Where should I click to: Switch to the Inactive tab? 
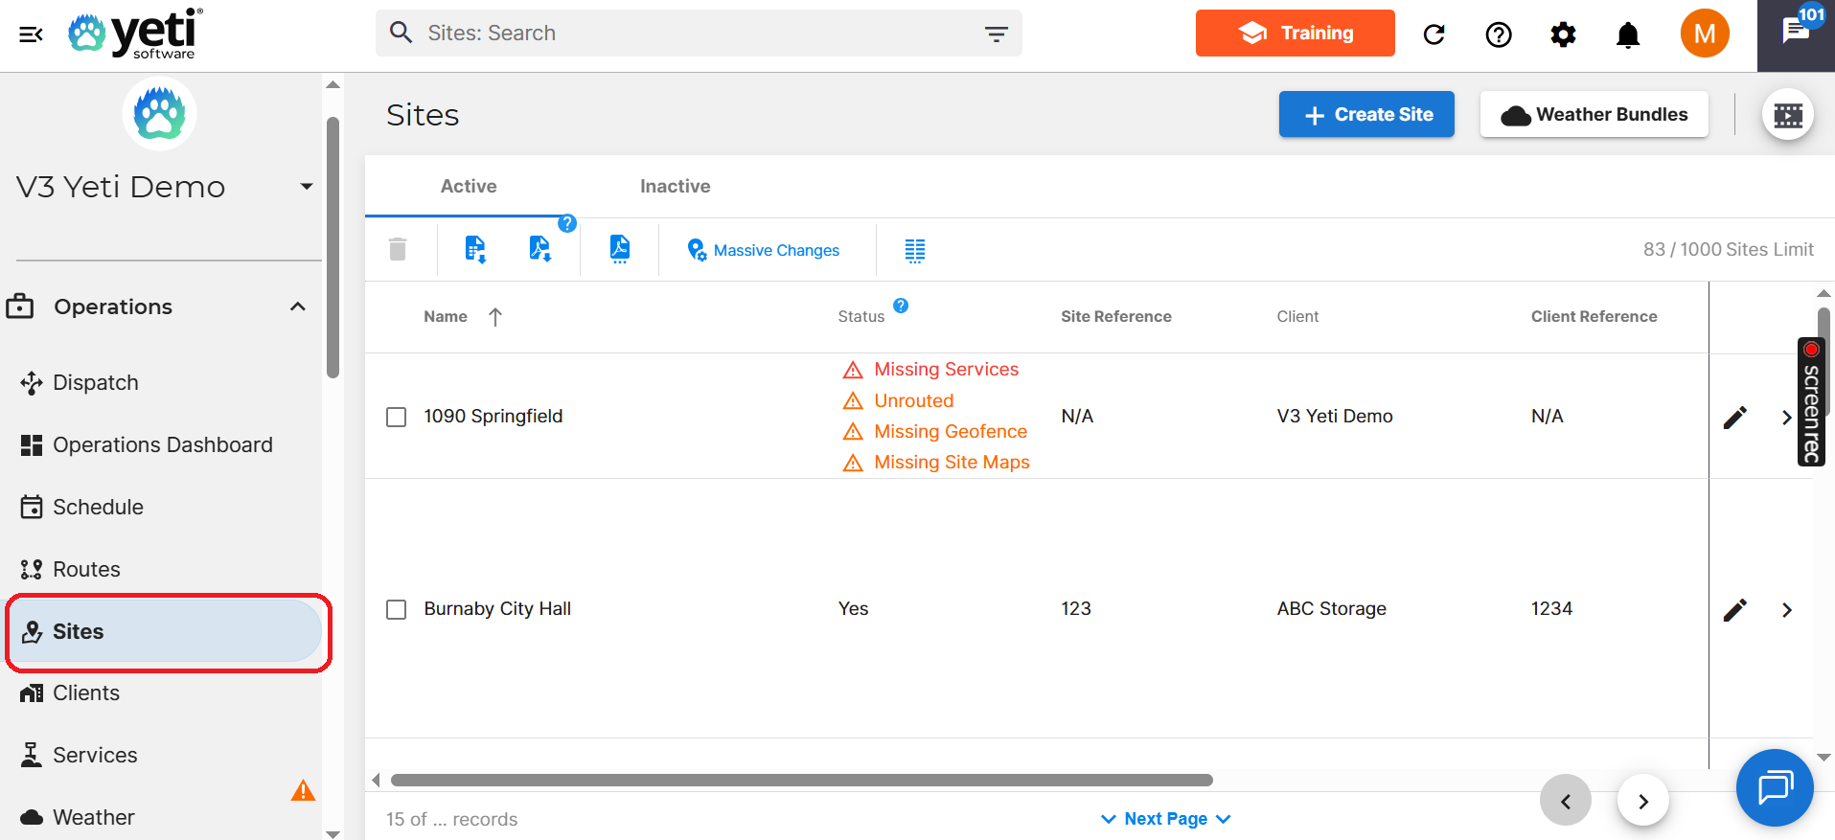(675, 187)
